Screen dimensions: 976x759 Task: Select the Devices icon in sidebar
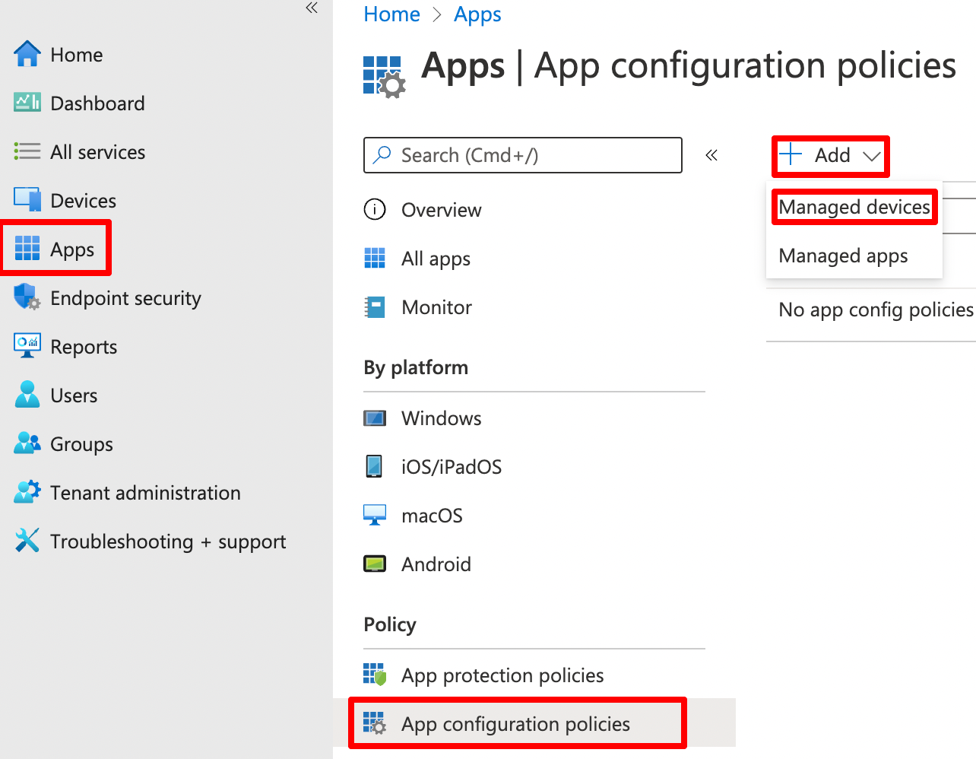click(x=27, y=200)
